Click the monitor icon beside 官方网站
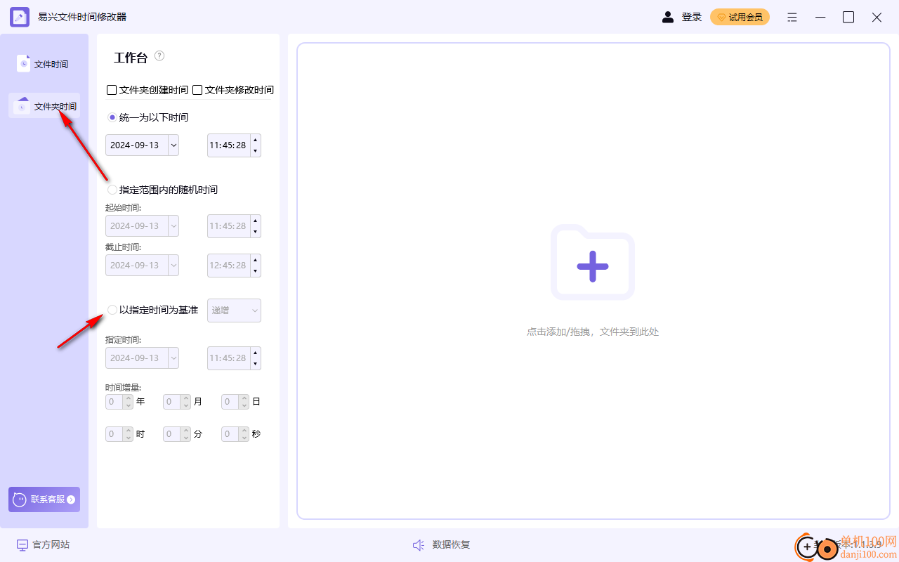 point(22,545)
